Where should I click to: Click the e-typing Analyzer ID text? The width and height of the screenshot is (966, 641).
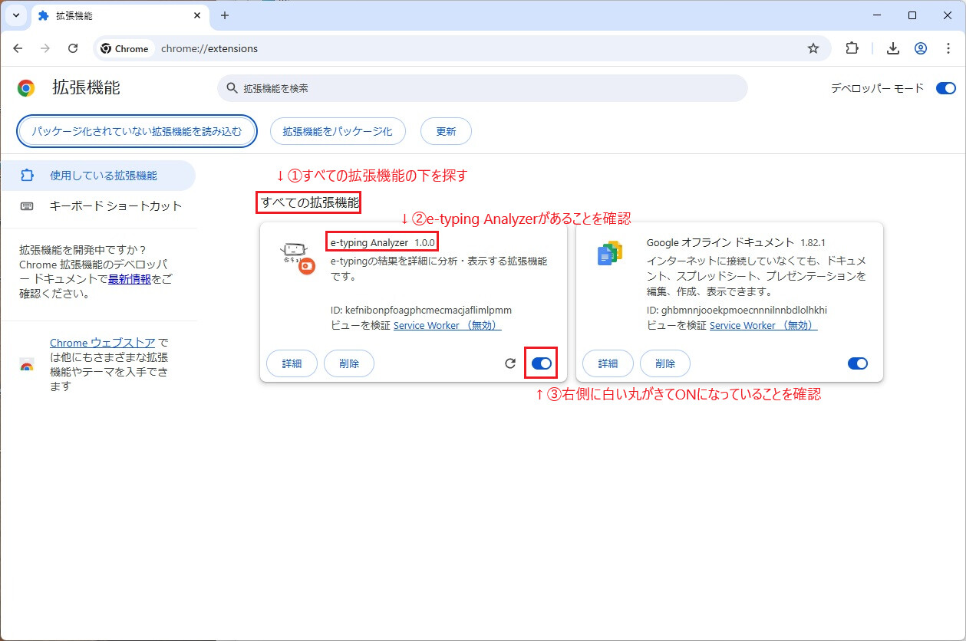(x=421, y=311)
